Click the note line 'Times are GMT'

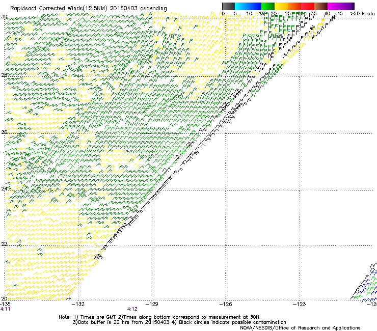(98, 317)
